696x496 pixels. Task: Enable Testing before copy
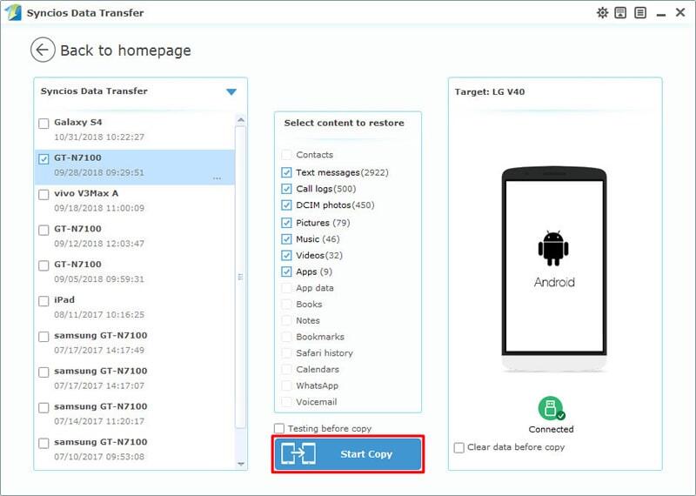tap(279, 428)
